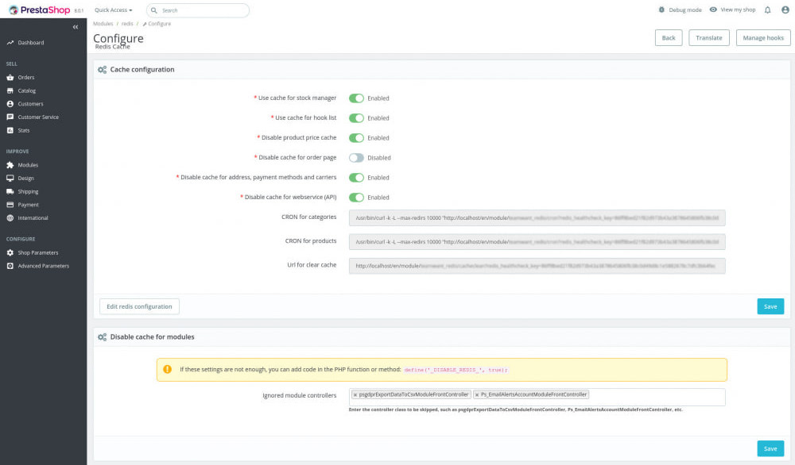
Task: Remove psgdprExportDataToCsvModuleFrontController tag
Action: point(355,394)
